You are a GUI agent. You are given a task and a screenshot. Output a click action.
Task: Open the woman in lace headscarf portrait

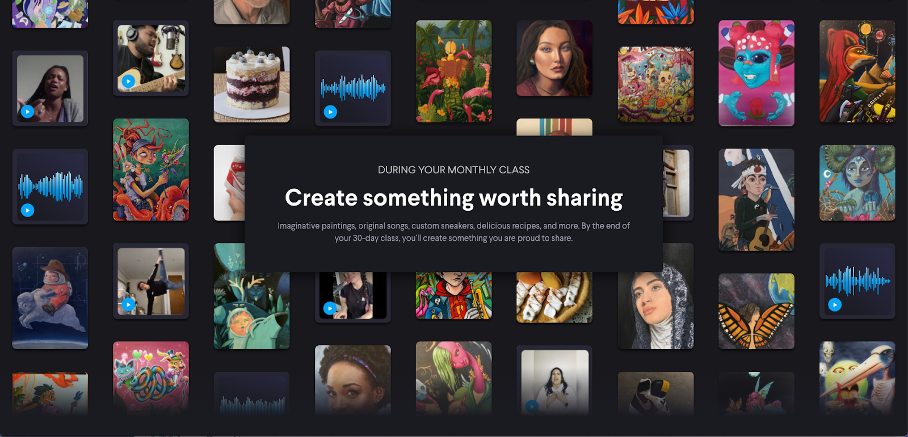[655, 296]
